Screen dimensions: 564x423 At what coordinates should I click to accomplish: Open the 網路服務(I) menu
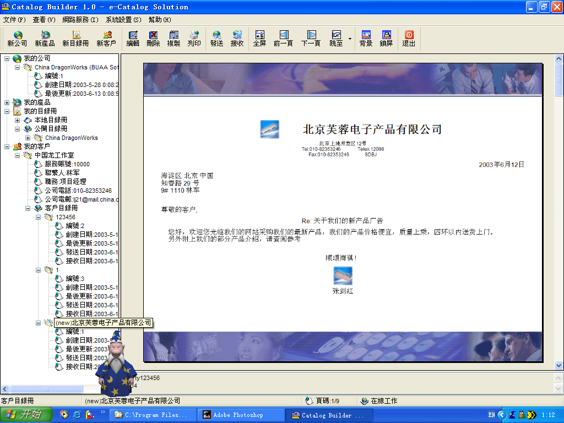click(x=80, y=20)
